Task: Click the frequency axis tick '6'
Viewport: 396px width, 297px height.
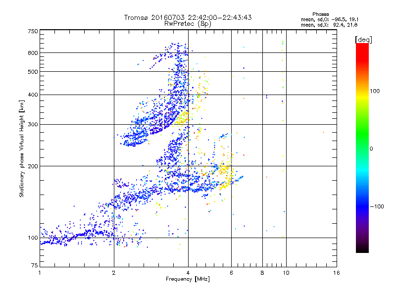Action: [231, 273]
